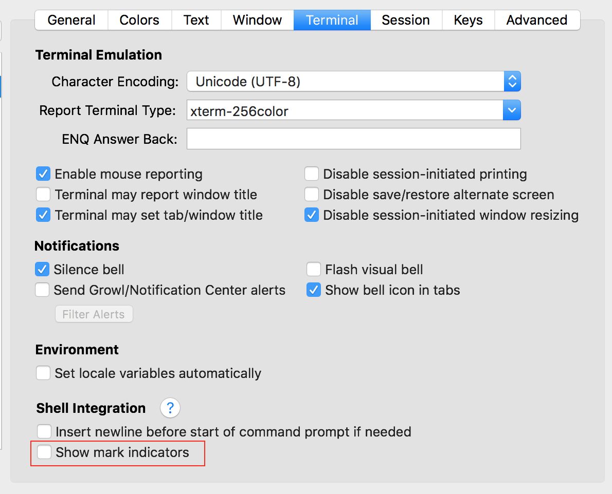The image size is (612, 494).
Task: Switch to the Colors tab
Action: pyautogui.click(x=139, y=20)
